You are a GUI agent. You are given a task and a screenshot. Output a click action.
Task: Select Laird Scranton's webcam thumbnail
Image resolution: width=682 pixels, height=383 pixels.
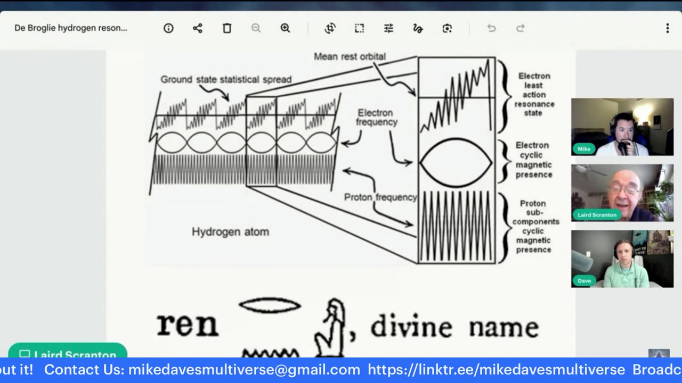622,193
